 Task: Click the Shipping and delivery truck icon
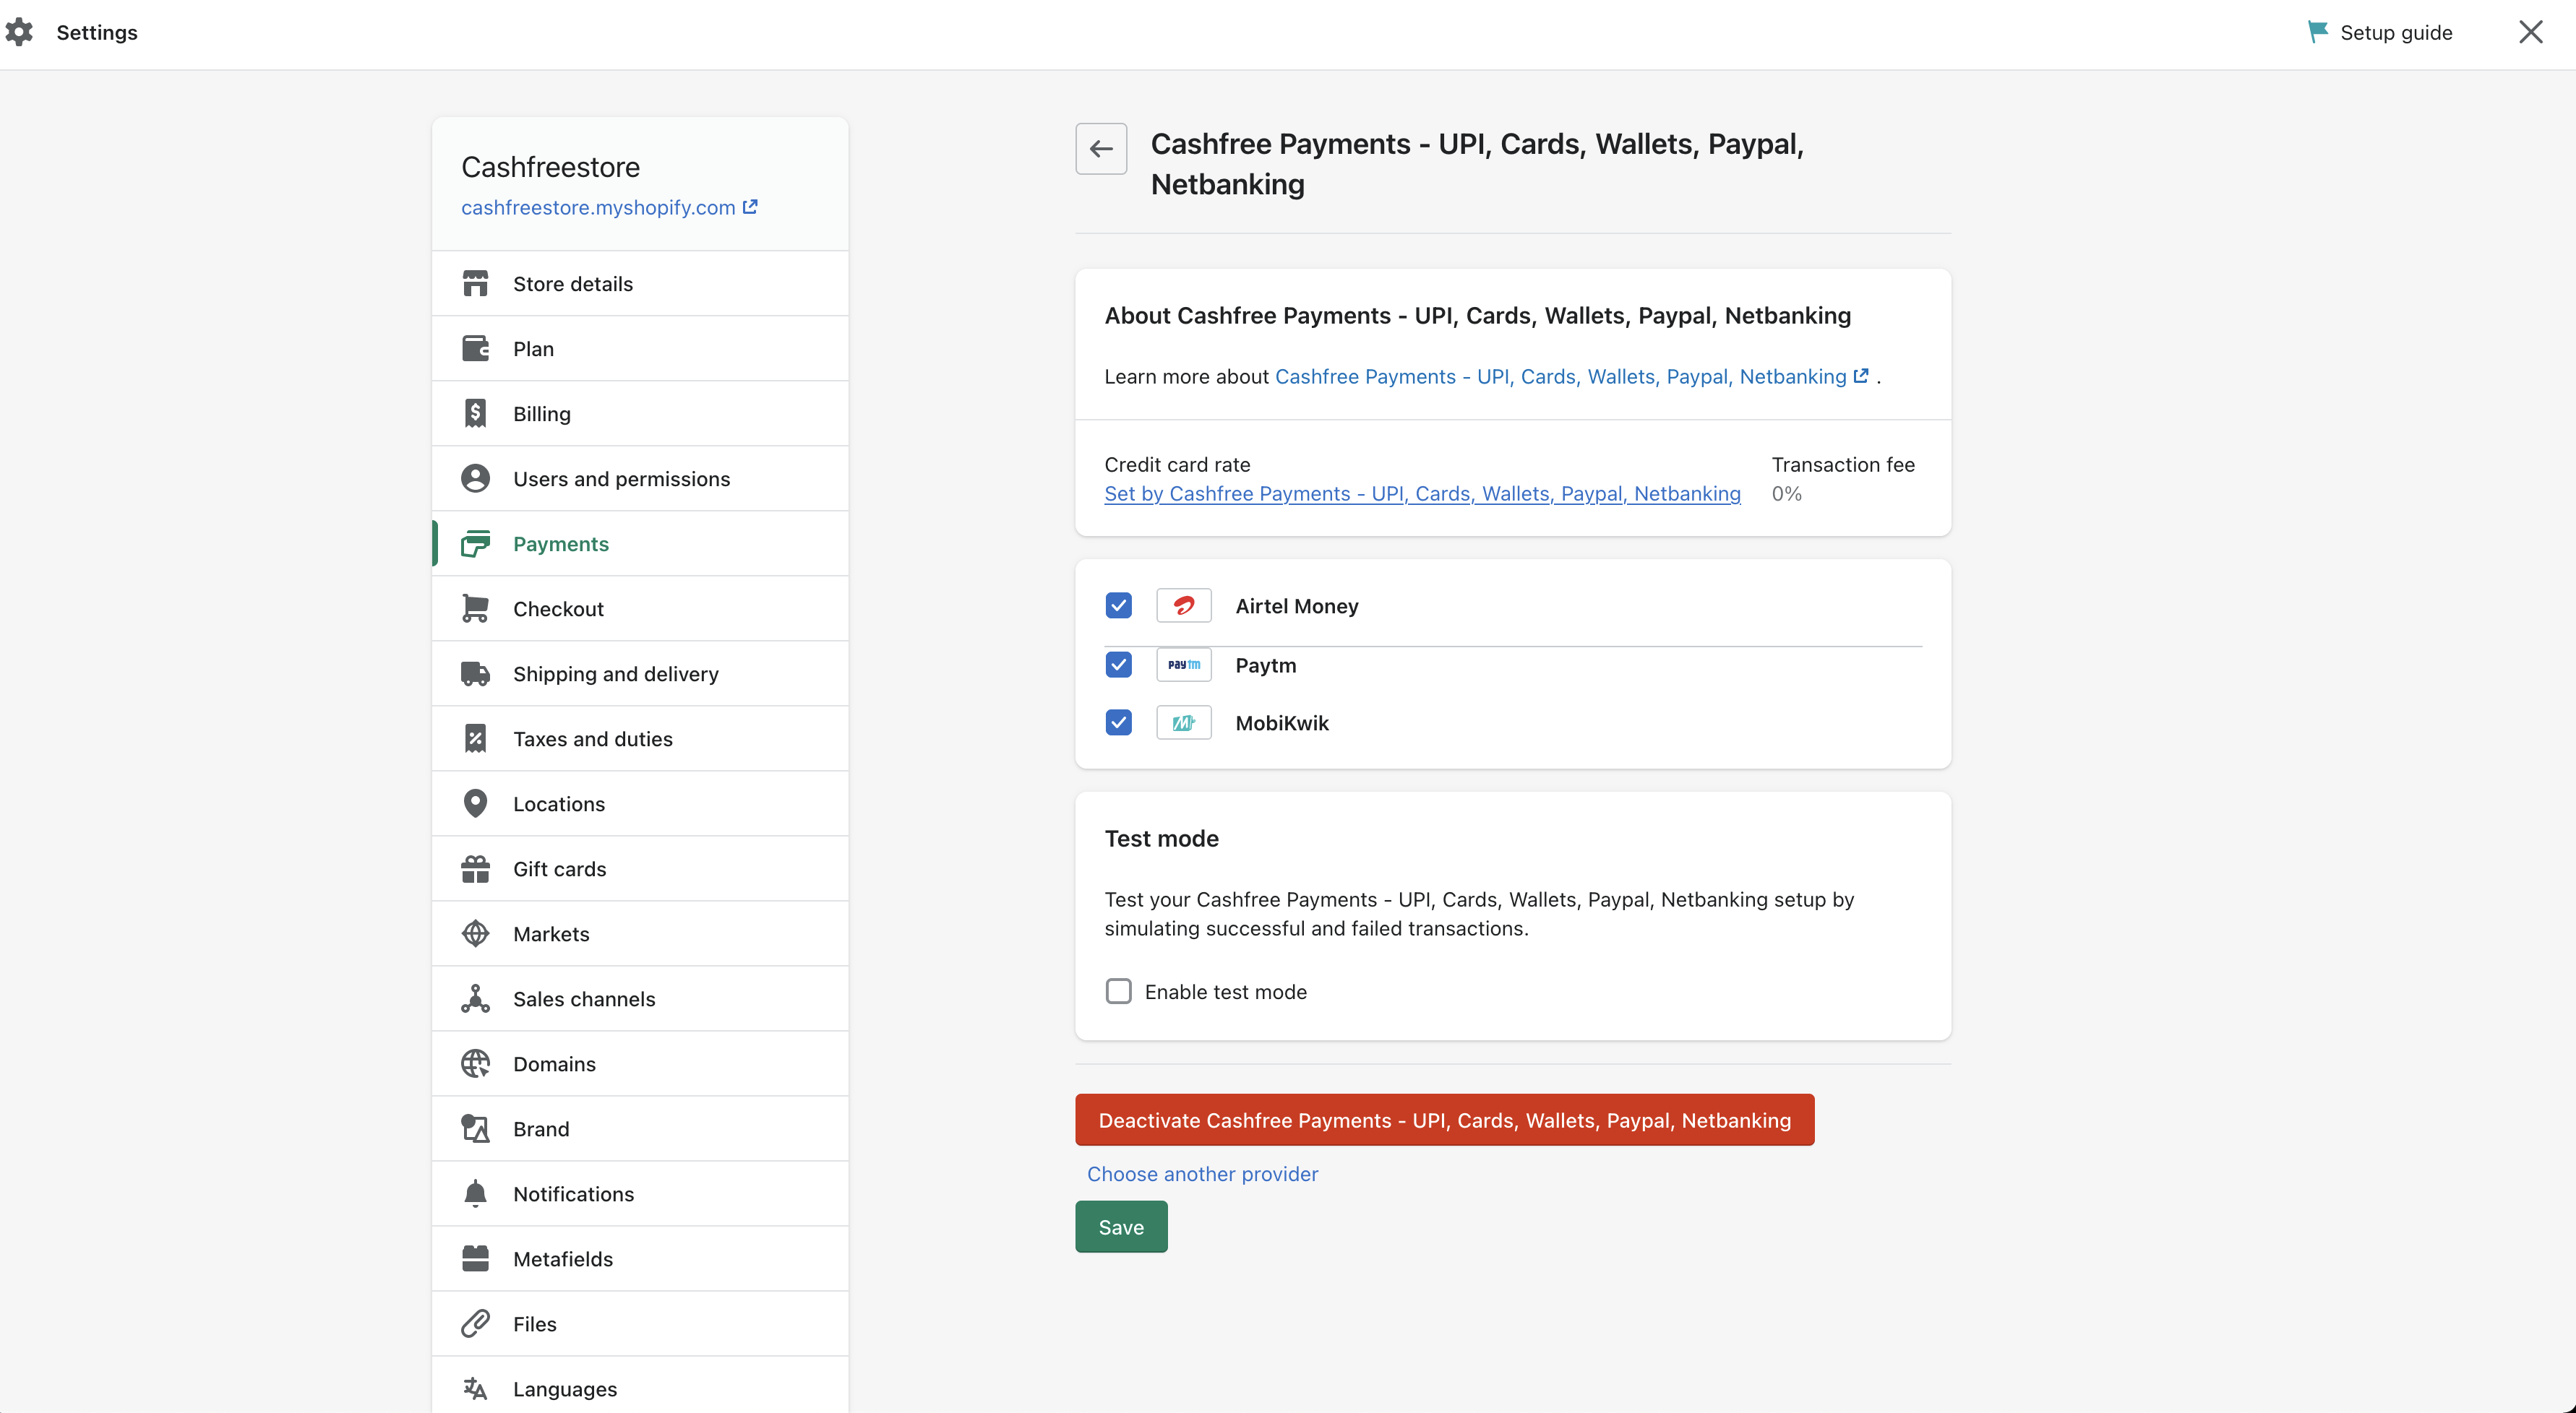pyautogui.click(x=475, y=673)
